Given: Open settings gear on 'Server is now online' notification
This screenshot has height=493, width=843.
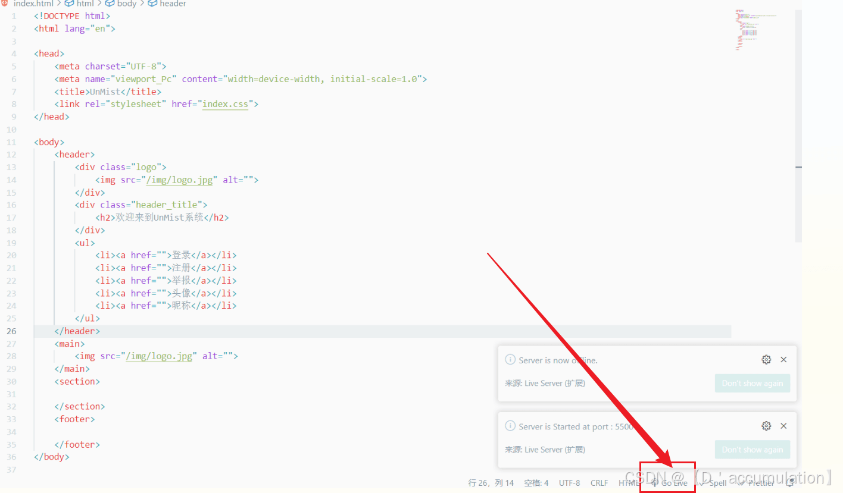Looking at the screenshot, I should [766, 359].
